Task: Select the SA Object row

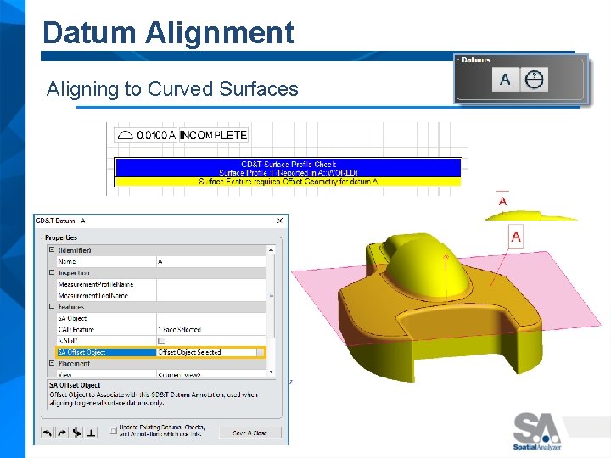Action: click(x=161, y=318)
